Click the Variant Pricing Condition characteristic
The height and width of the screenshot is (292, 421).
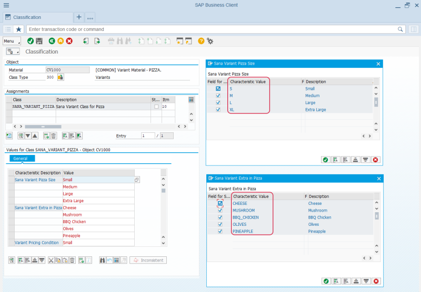click(36, 243)
